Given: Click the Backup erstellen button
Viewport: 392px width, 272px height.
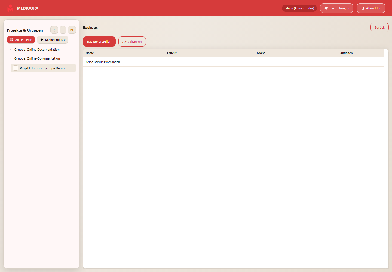Looking at the screenshot, I should (99, 42).
